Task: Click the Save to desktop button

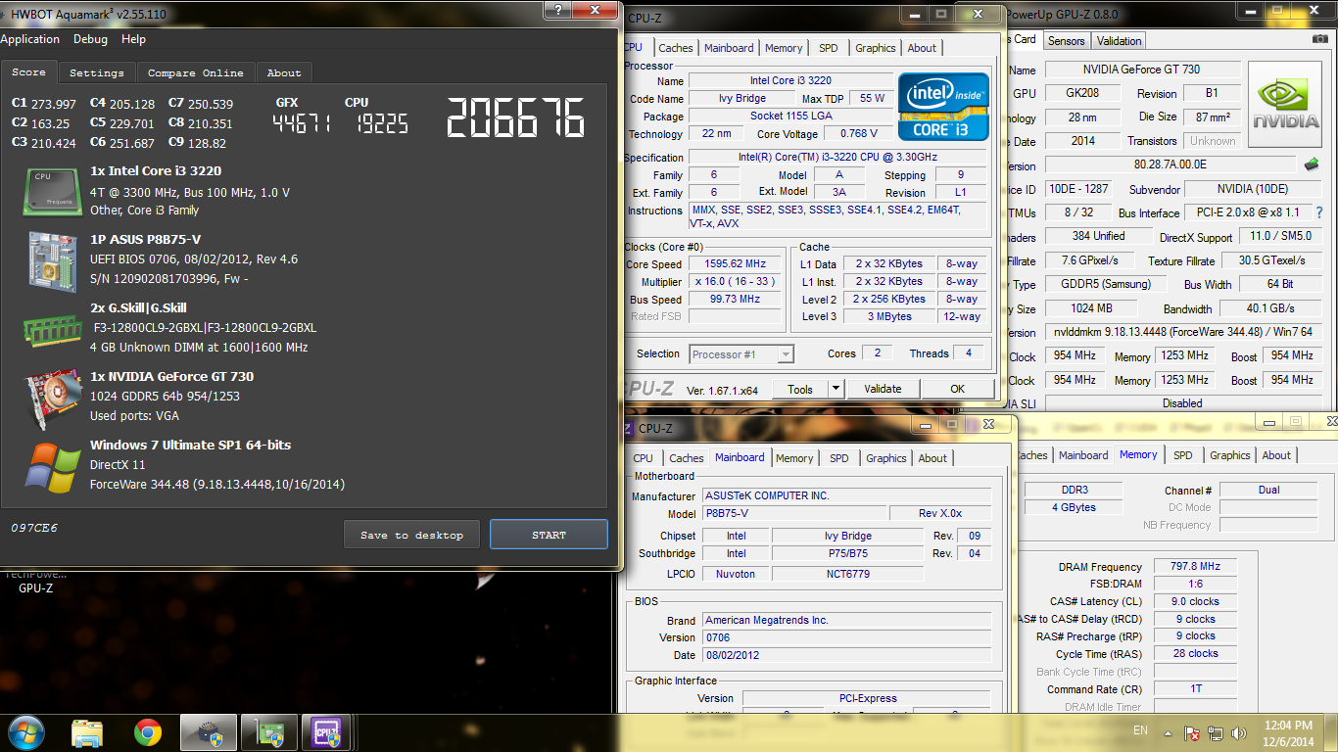Action: pyautogui.click(x=411, y=535)
